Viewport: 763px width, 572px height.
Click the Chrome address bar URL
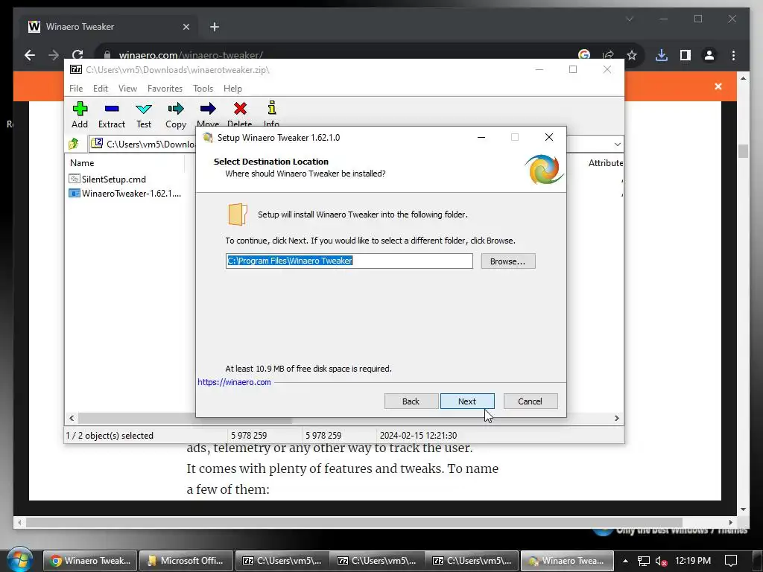[x=191, y=55]
